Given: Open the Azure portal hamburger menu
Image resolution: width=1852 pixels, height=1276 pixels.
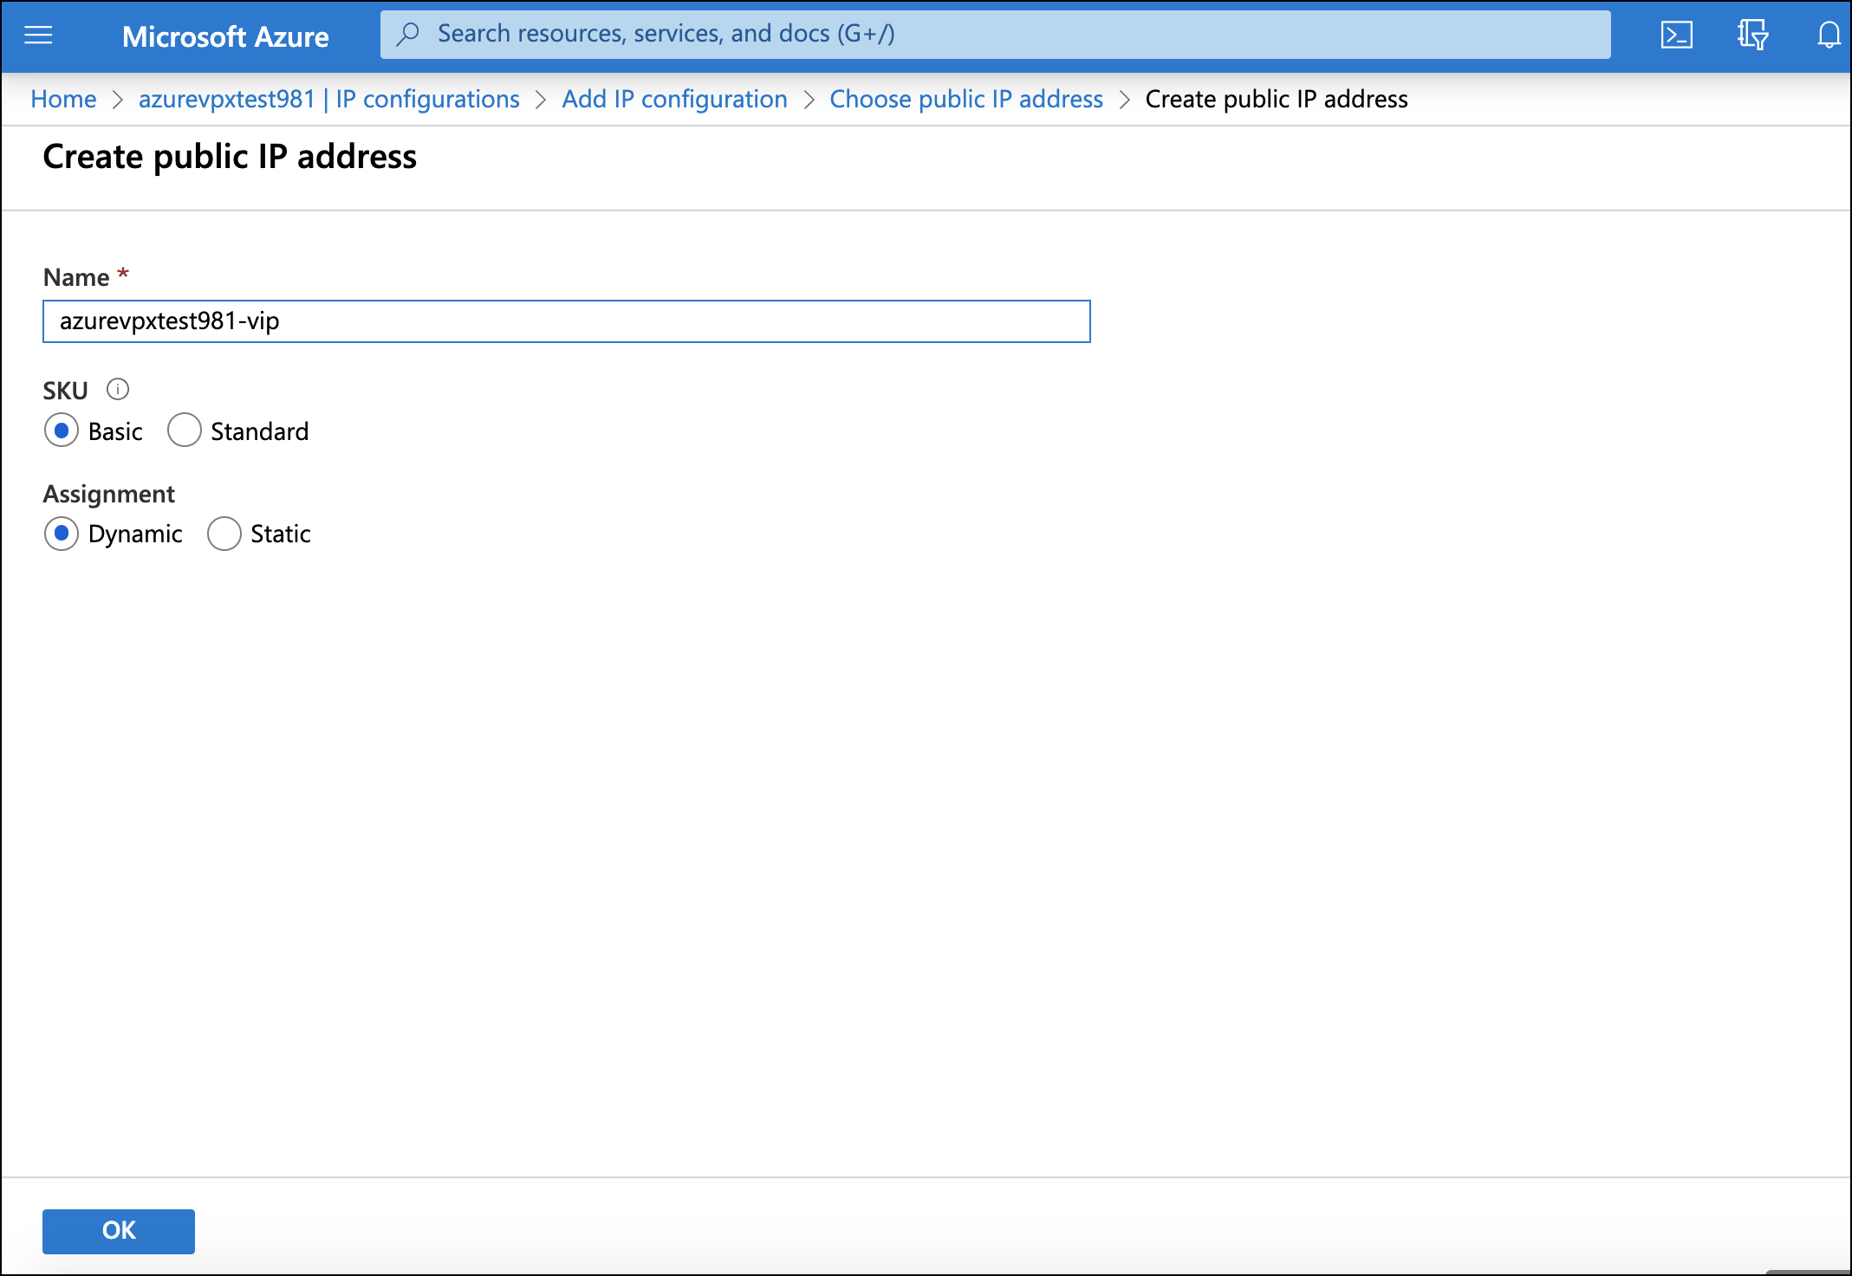Looking at the screenshot, I should pyautogui.click(x=38, y=36).
